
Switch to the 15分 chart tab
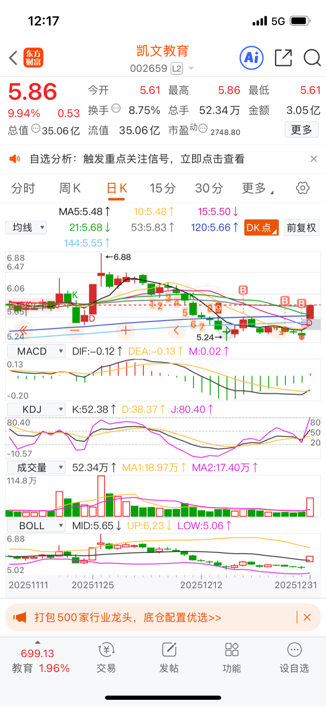pyautogui.click(x=163, y=188)
